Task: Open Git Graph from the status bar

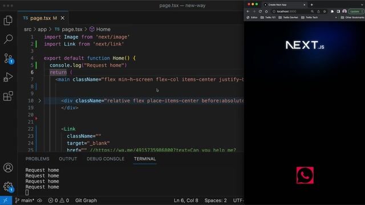Action: point(86,200)
